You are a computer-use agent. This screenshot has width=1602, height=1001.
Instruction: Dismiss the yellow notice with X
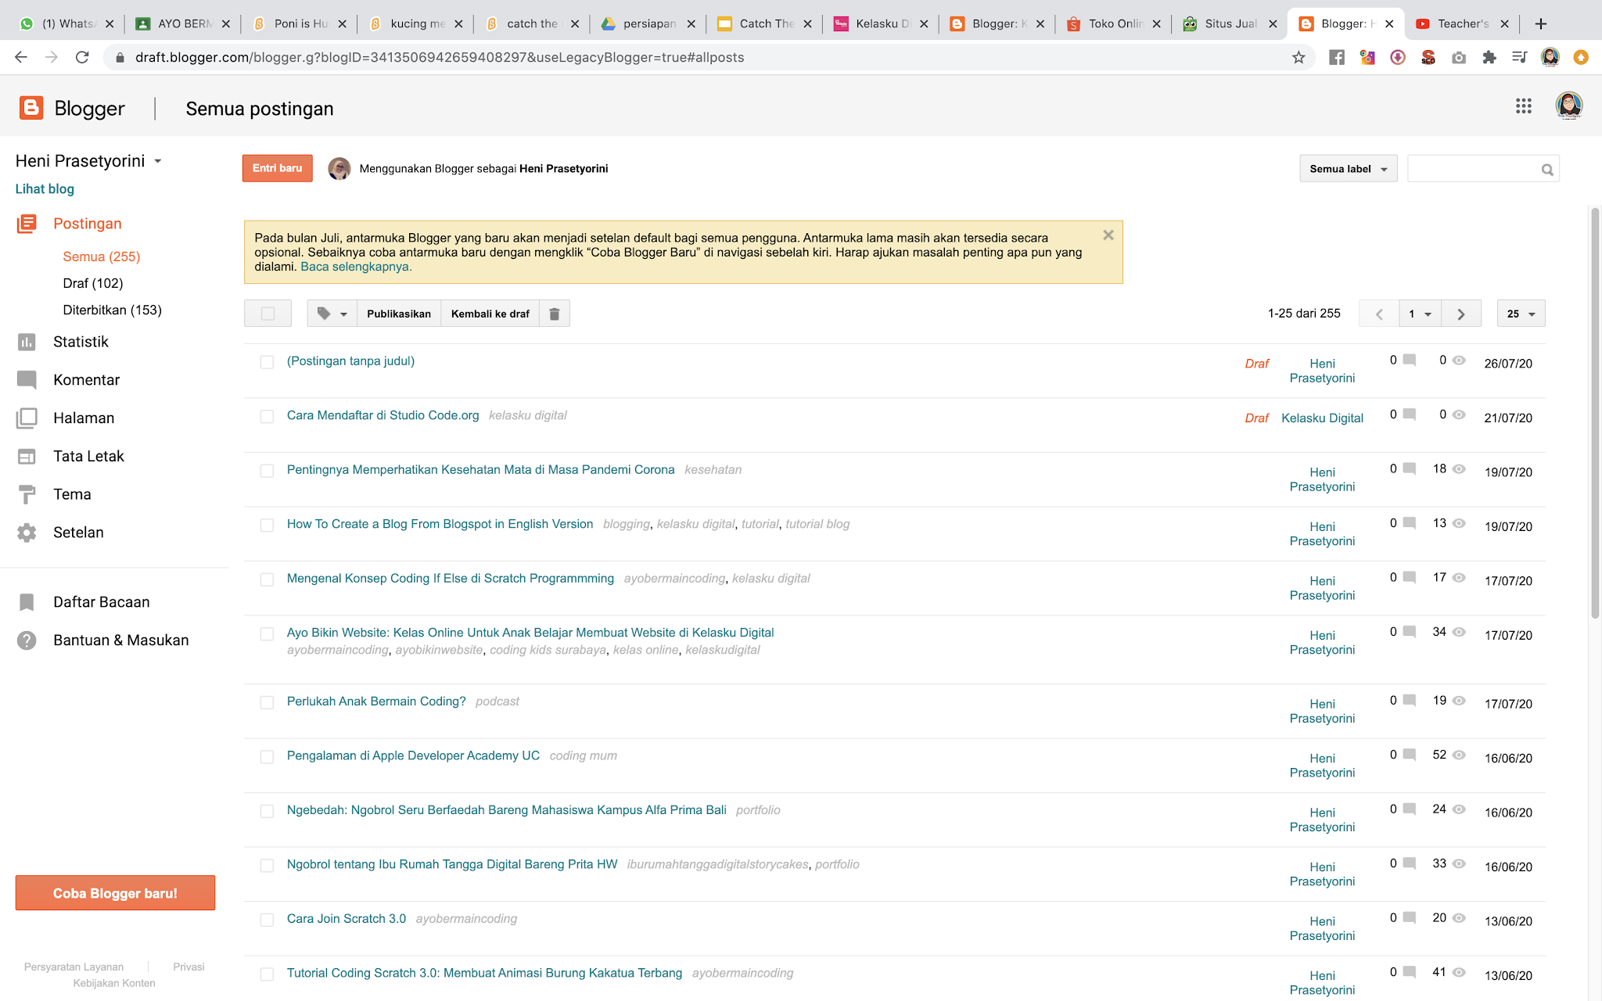pos(1108,235)
